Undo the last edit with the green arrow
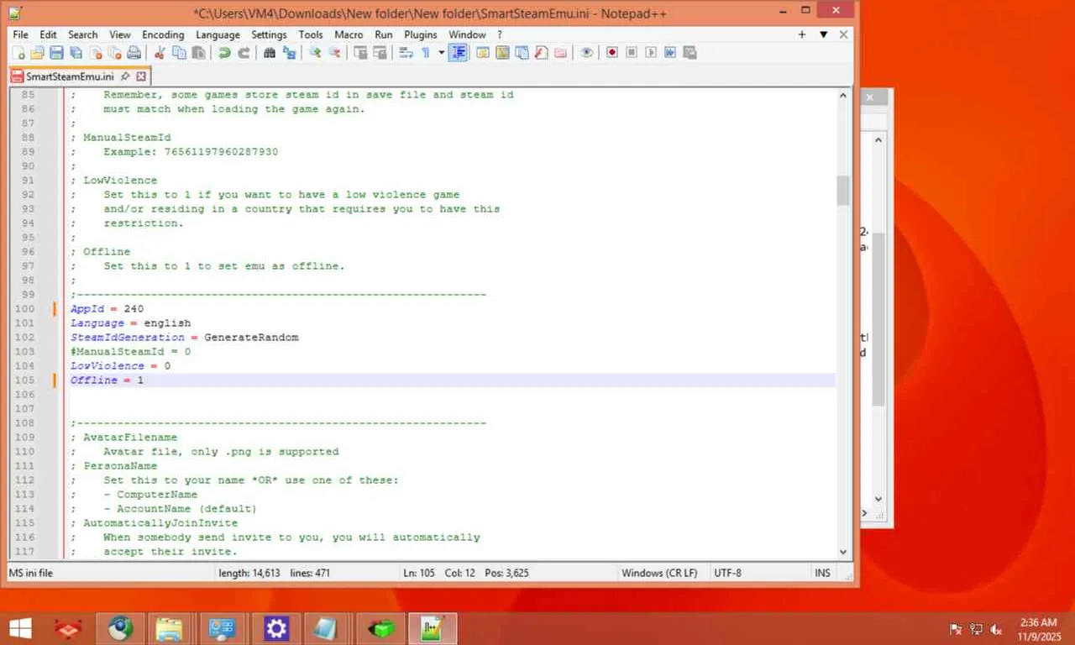The width and height of the screenshot is (1075, 645). pyautogui.click(x=224, y=53)
